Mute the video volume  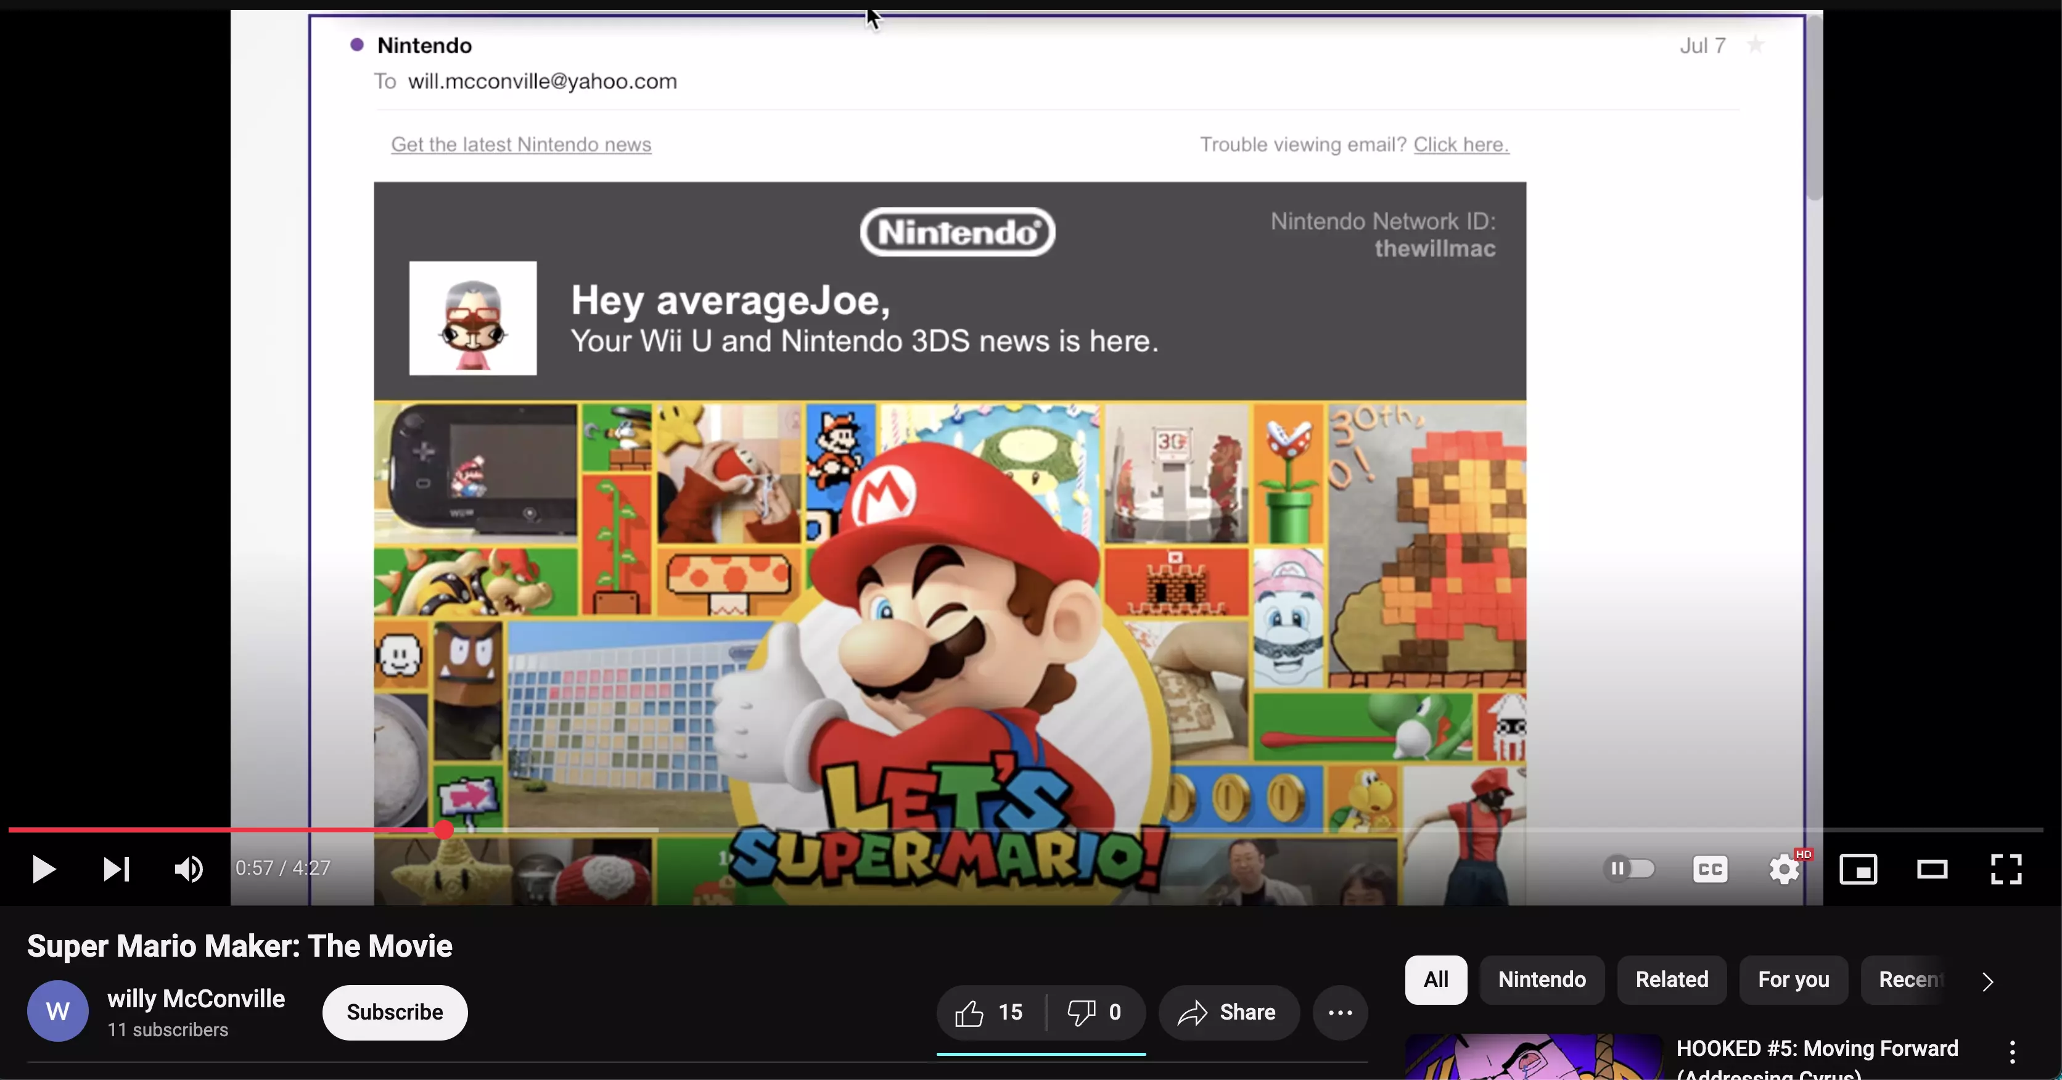coord(189,869)
